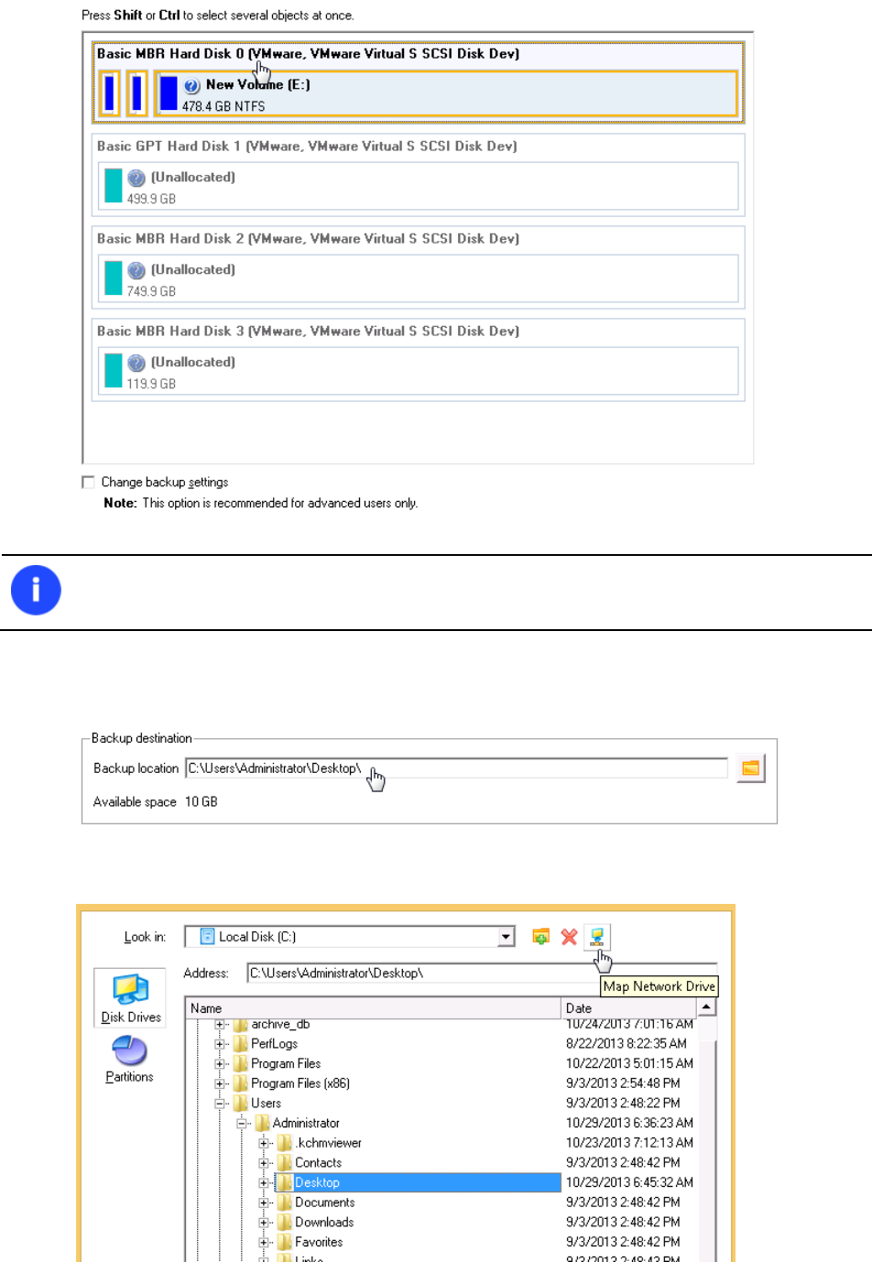Select the Documents folder
This screenshot has height=1262, width=872.
pyautogui.click(x=324, y=1203)
